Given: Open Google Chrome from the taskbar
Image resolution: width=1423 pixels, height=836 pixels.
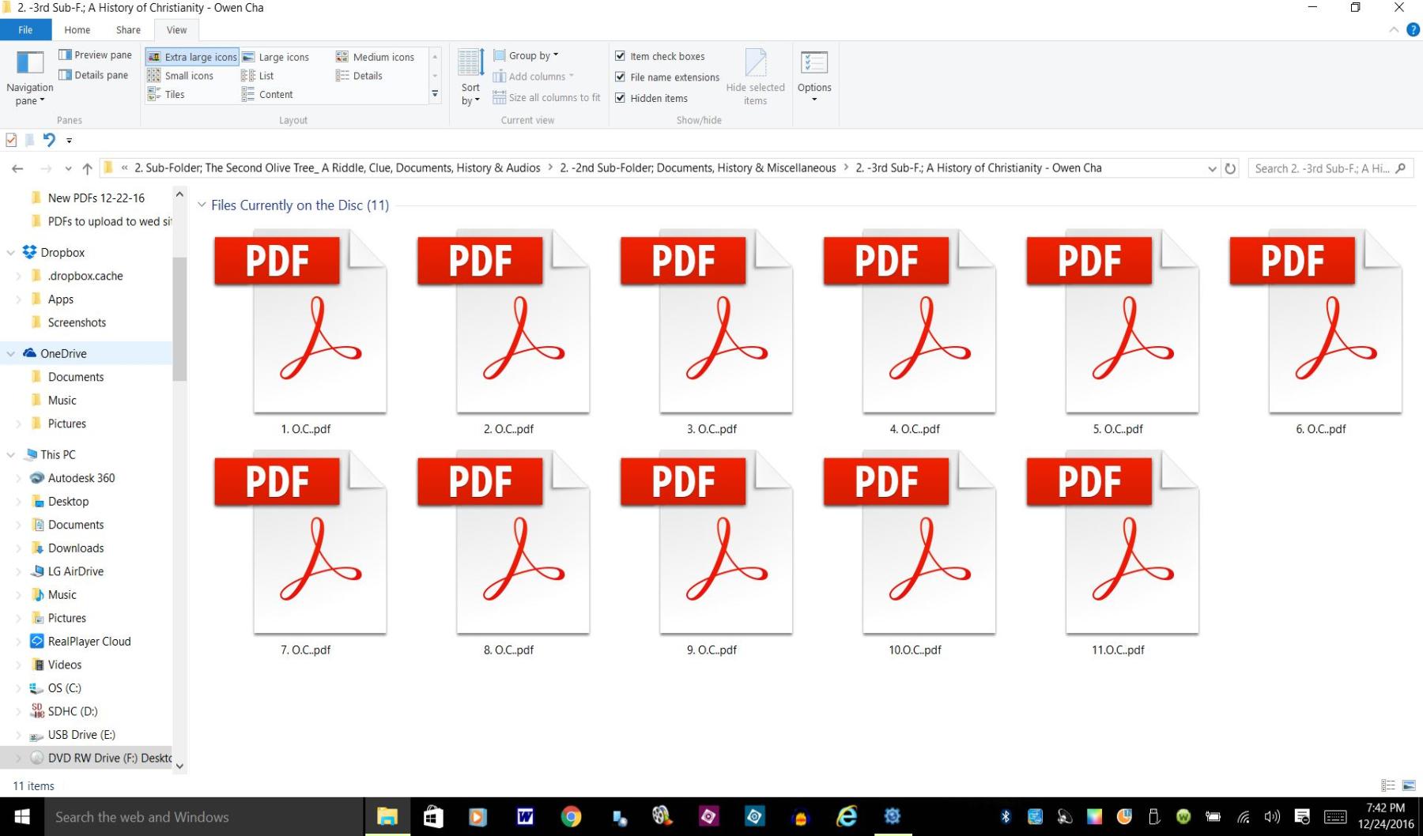Looking at the screenshot, I should (570, 816).
